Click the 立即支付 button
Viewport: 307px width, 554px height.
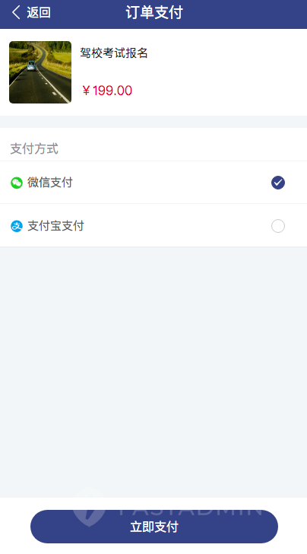(154, 527)
